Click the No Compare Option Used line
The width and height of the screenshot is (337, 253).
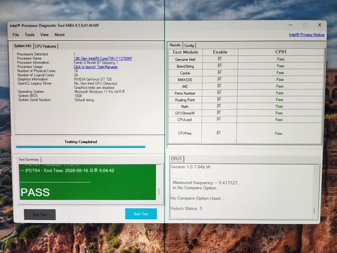pyautogui.click(x=198, y=198)
